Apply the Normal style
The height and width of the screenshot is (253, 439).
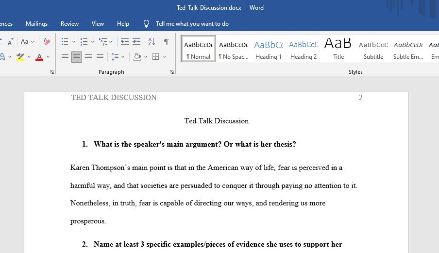click(x=199, y=49)
